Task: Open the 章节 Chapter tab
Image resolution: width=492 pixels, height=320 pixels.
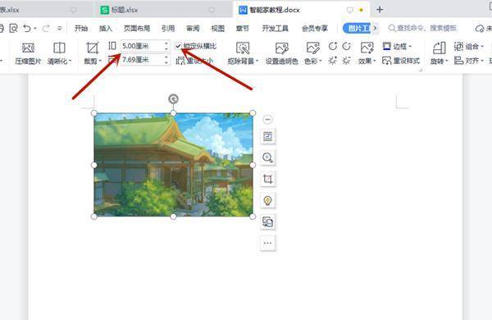Action: 243,28
